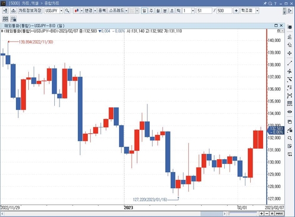Click the 해외통화(통합)-USDJPY-BID (일) chart tab title

[34, 26]
